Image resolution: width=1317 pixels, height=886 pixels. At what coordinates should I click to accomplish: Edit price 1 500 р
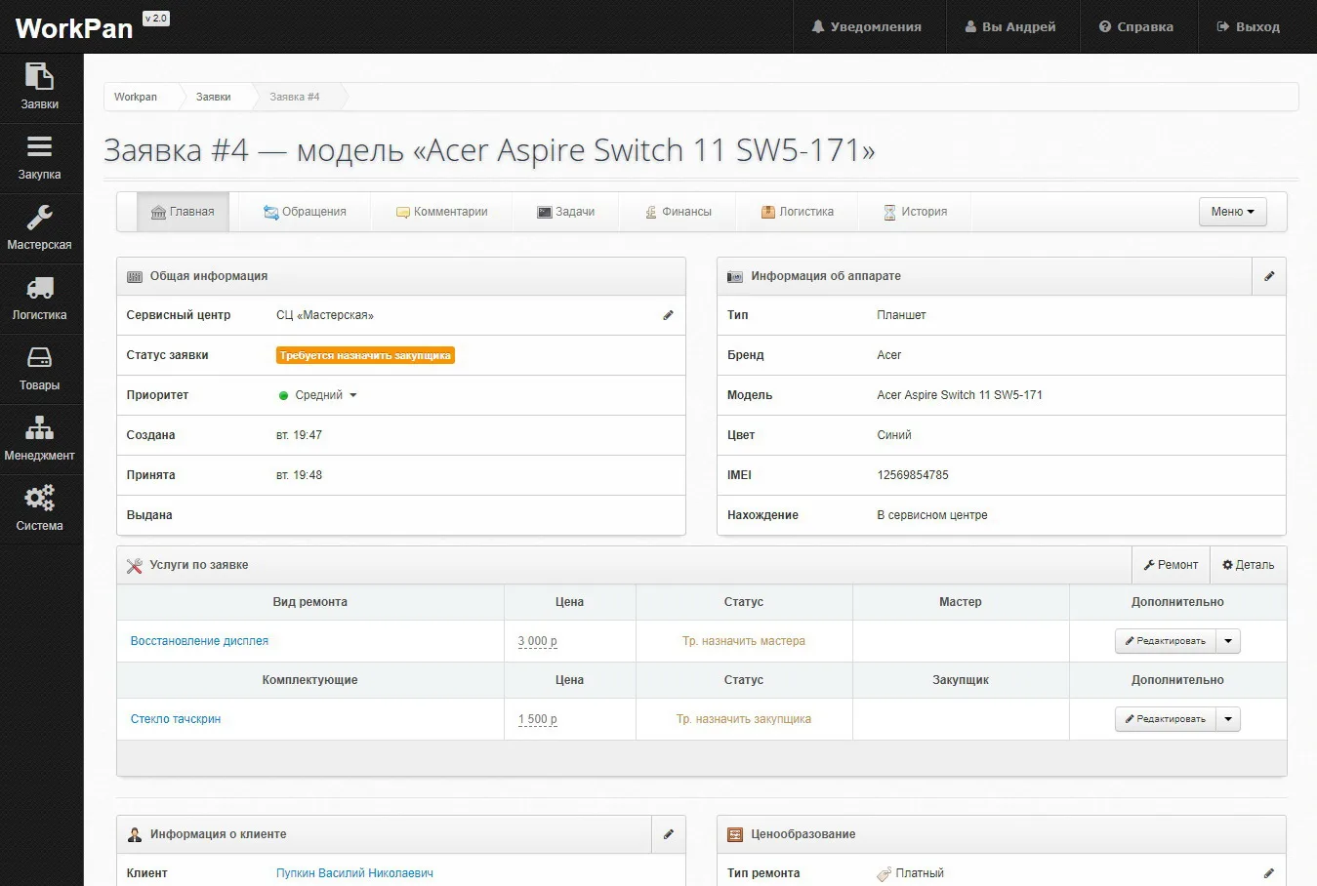tap(538, 719)
